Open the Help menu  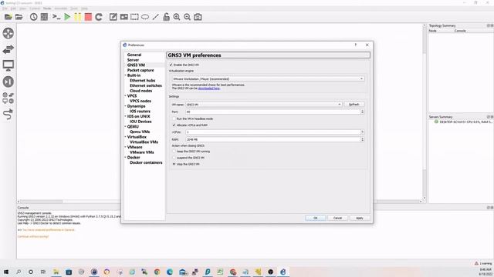84,8
